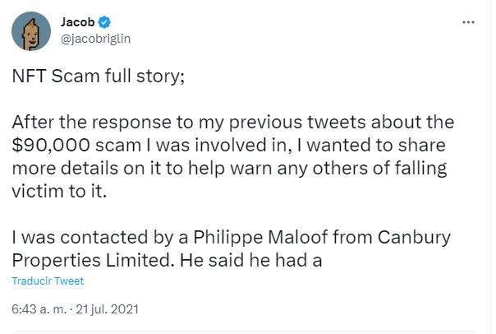496x334 pixels.
Task: Click the @jacobriglin handle
Action: pyautogui.click(x=97, y=38)
